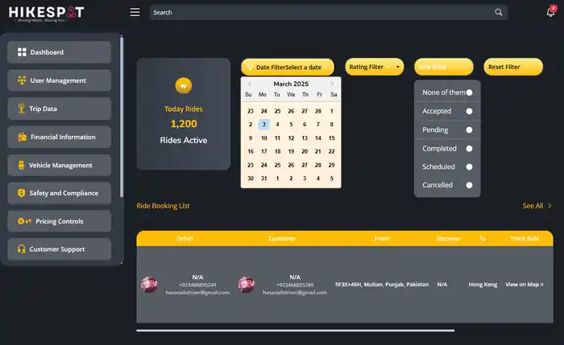Expand the Ride Filter dropdown
The height and width of the screenshot is (345, 564).
444,67
